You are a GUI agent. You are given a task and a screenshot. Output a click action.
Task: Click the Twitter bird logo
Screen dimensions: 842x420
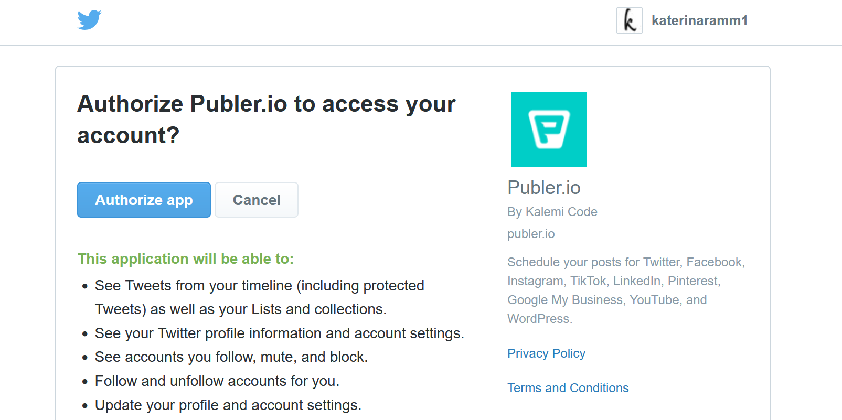coord(89,20)
